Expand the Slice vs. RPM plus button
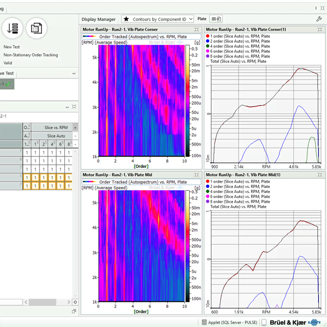Screen dimensions: 327x327 point(75,127)
